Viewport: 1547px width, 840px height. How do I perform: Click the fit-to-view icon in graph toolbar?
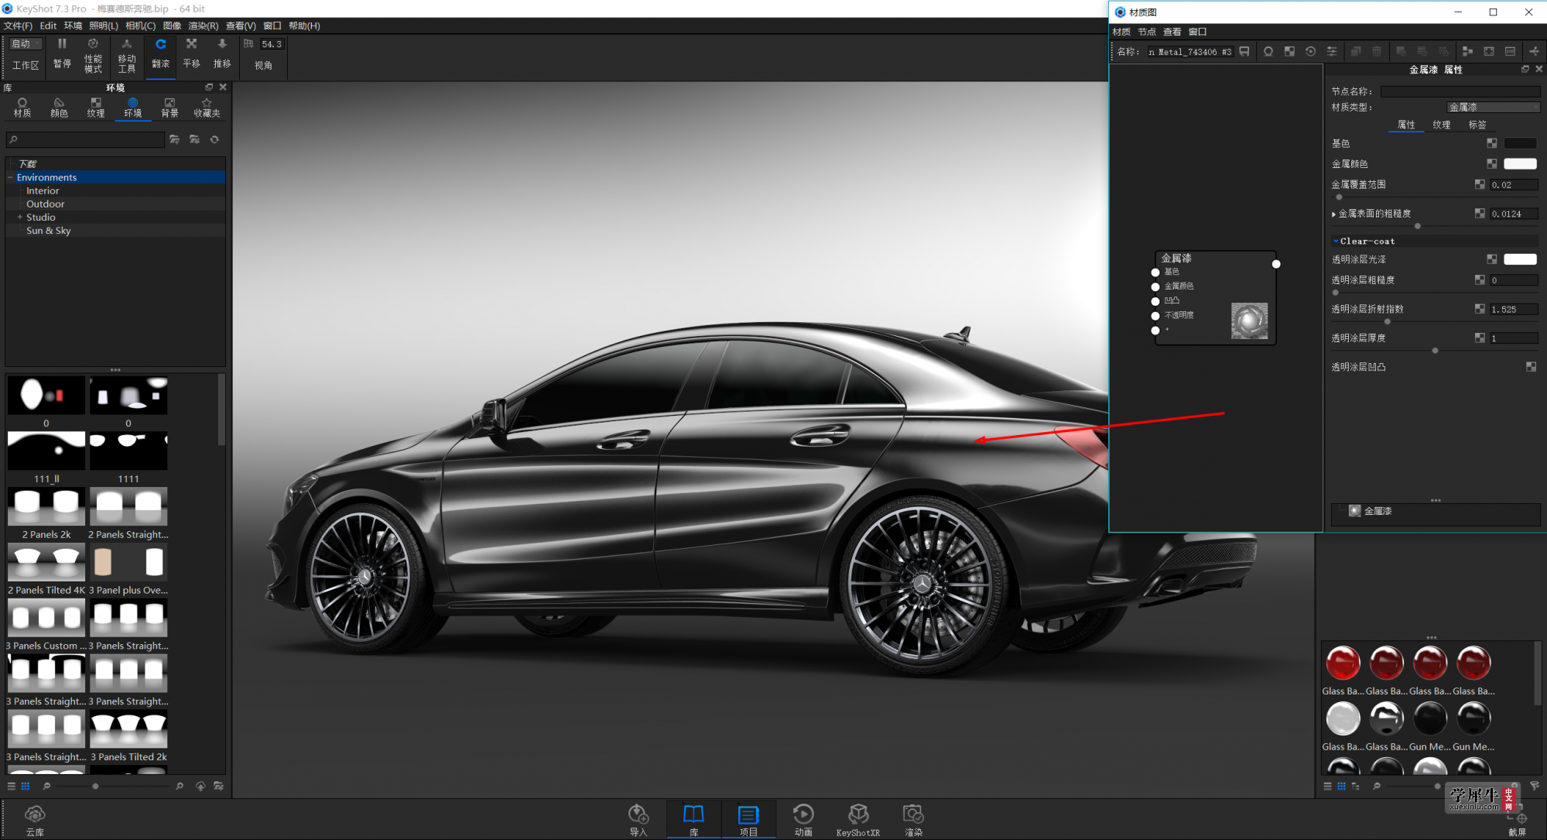pos(1489,51)
